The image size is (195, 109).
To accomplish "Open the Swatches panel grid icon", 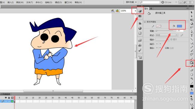I will (x=140, y=16).
